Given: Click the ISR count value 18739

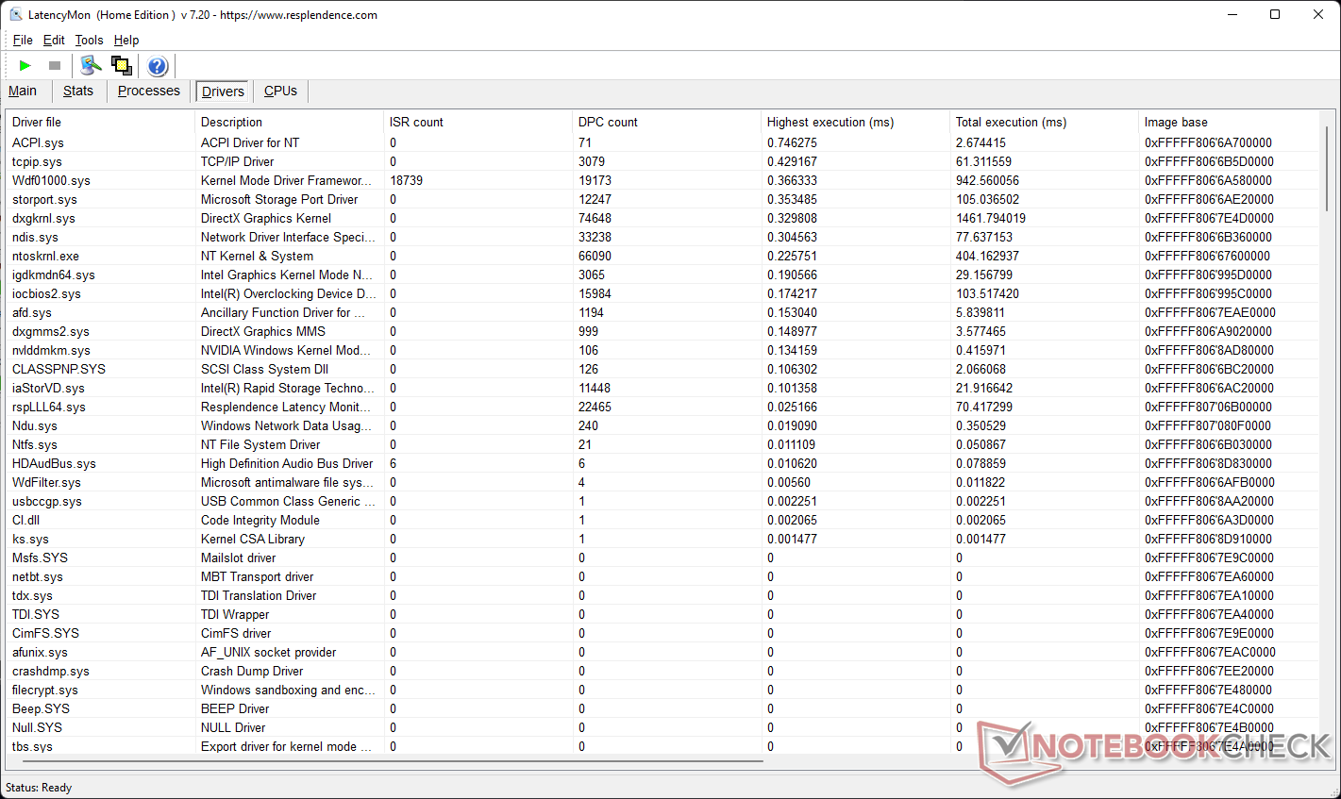Looking at the screenshot, I should pos(406,180).
